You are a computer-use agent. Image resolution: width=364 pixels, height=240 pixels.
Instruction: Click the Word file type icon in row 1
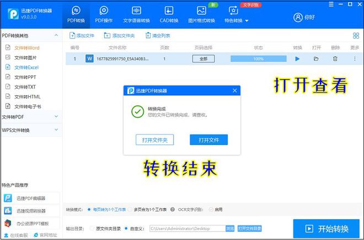(89, 58)
